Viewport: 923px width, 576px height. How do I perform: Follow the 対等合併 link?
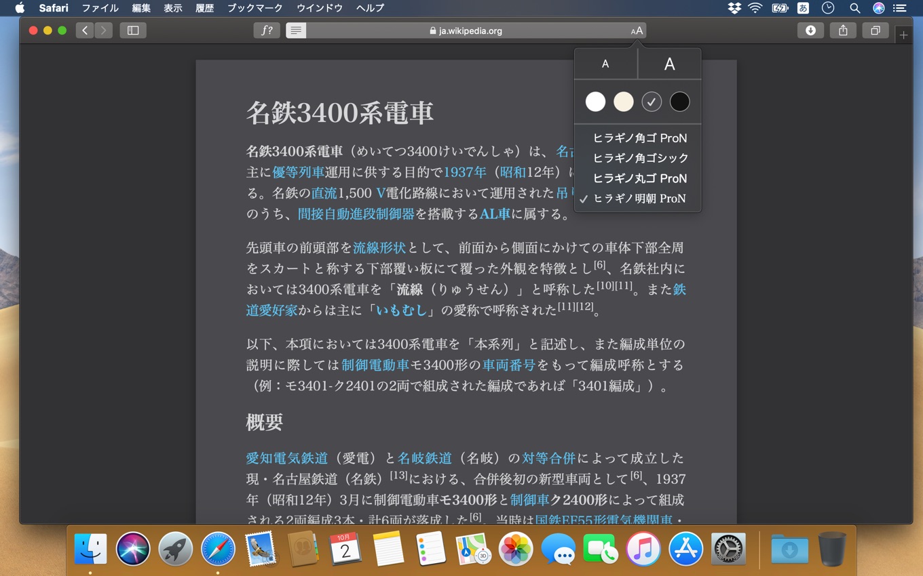coord(548,458)
